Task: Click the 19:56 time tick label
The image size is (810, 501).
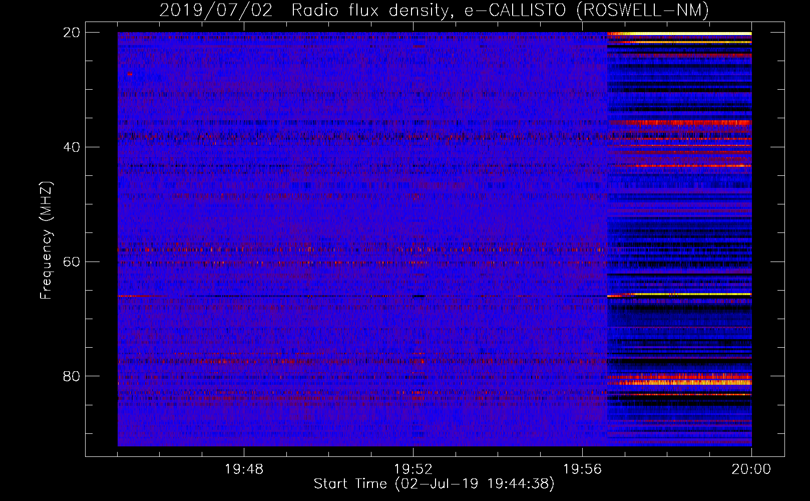Action: pyautogui.click(x=582, y=469)
